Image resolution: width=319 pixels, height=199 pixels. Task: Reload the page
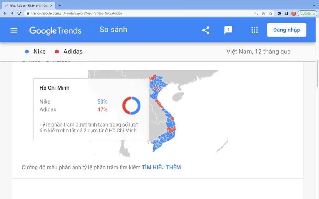click(19, 13)
